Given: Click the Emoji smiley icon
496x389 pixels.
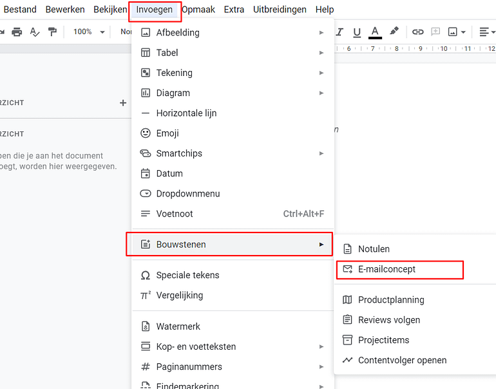Looking at the screenshot, I should point(146,133).
